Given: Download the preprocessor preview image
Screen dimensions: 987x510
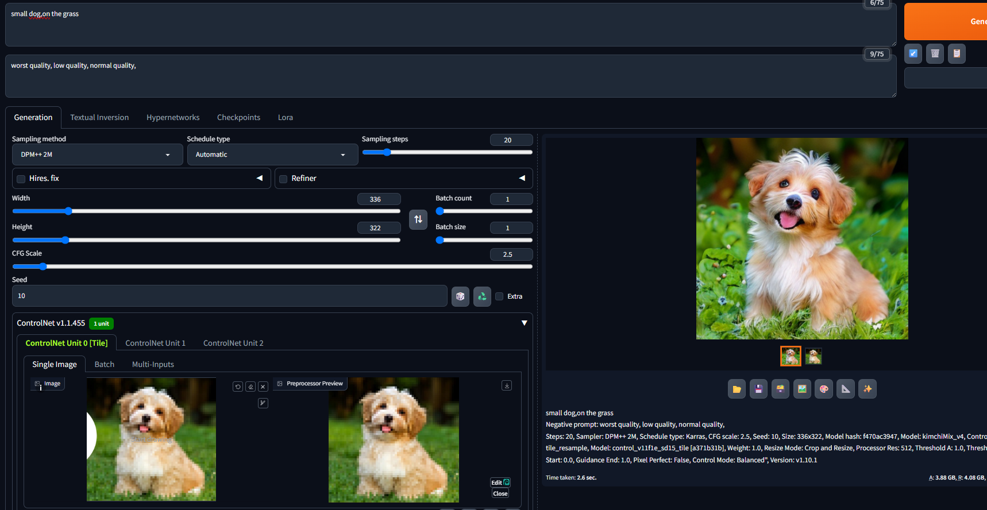Looking at the screenshot, I should (507, 385).
